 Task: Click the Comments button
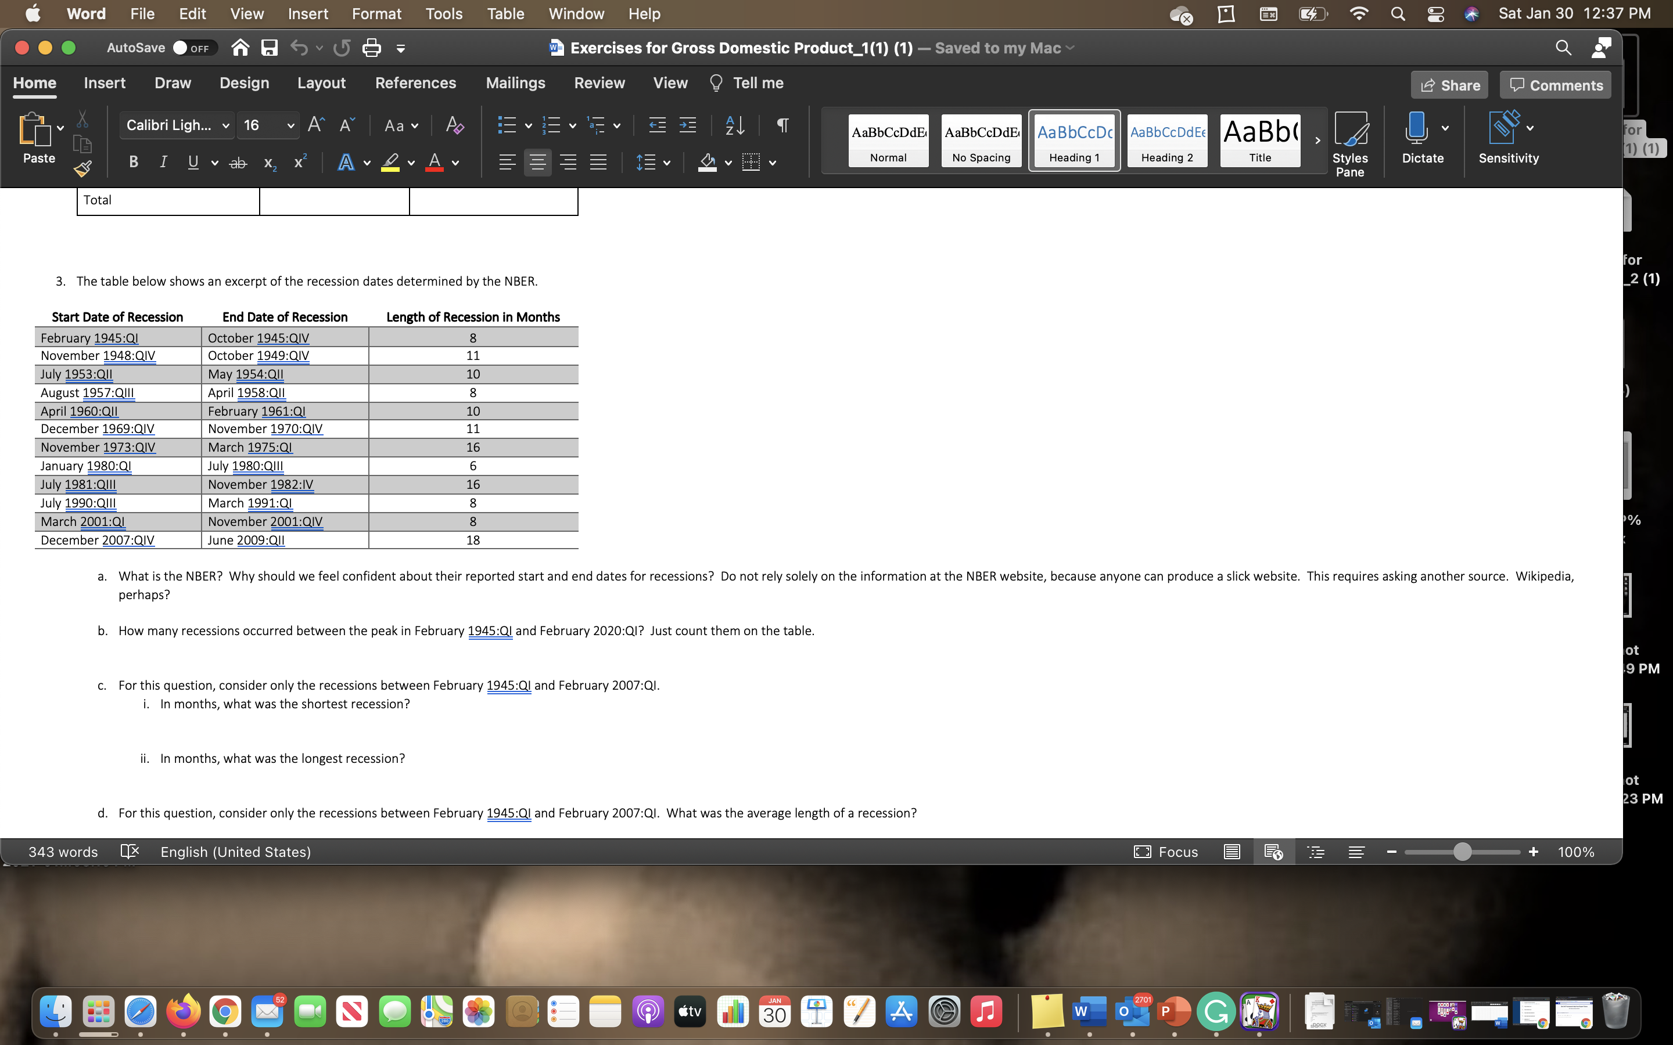1554,85
